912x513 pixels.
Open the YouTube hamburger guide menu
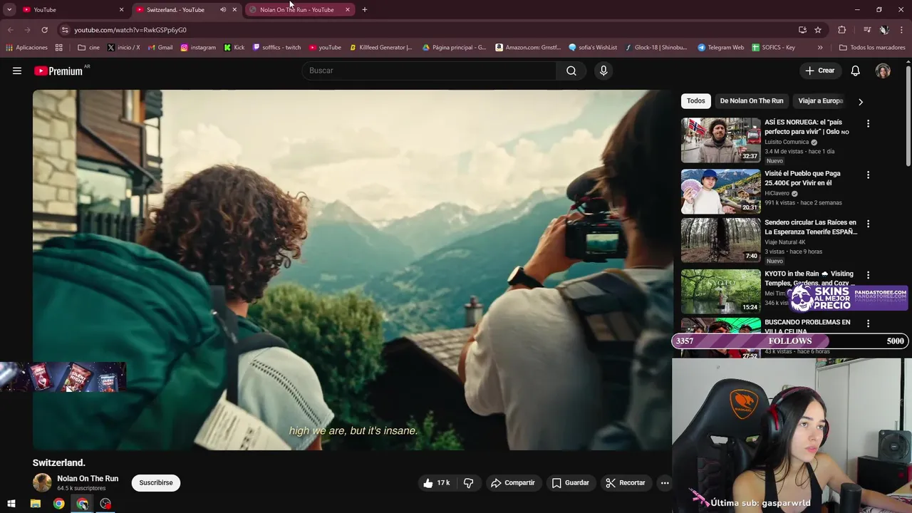(x=17, y=71)
